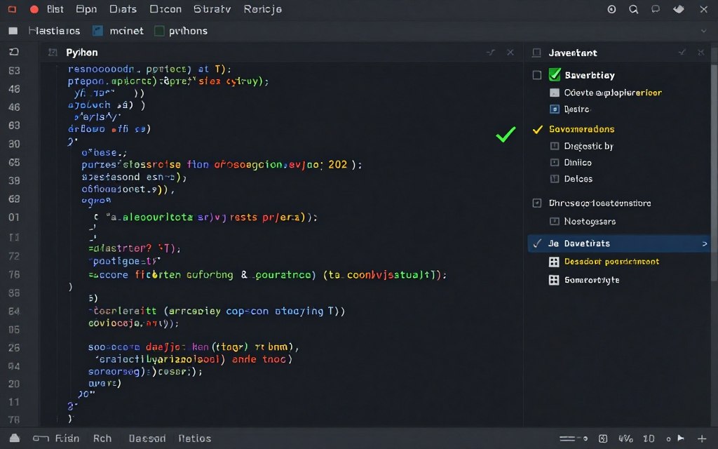This screenshot has width=718, height=449.
Task: Click the red circle record icon
Action: pyautogui.click(x=34, y=9)
